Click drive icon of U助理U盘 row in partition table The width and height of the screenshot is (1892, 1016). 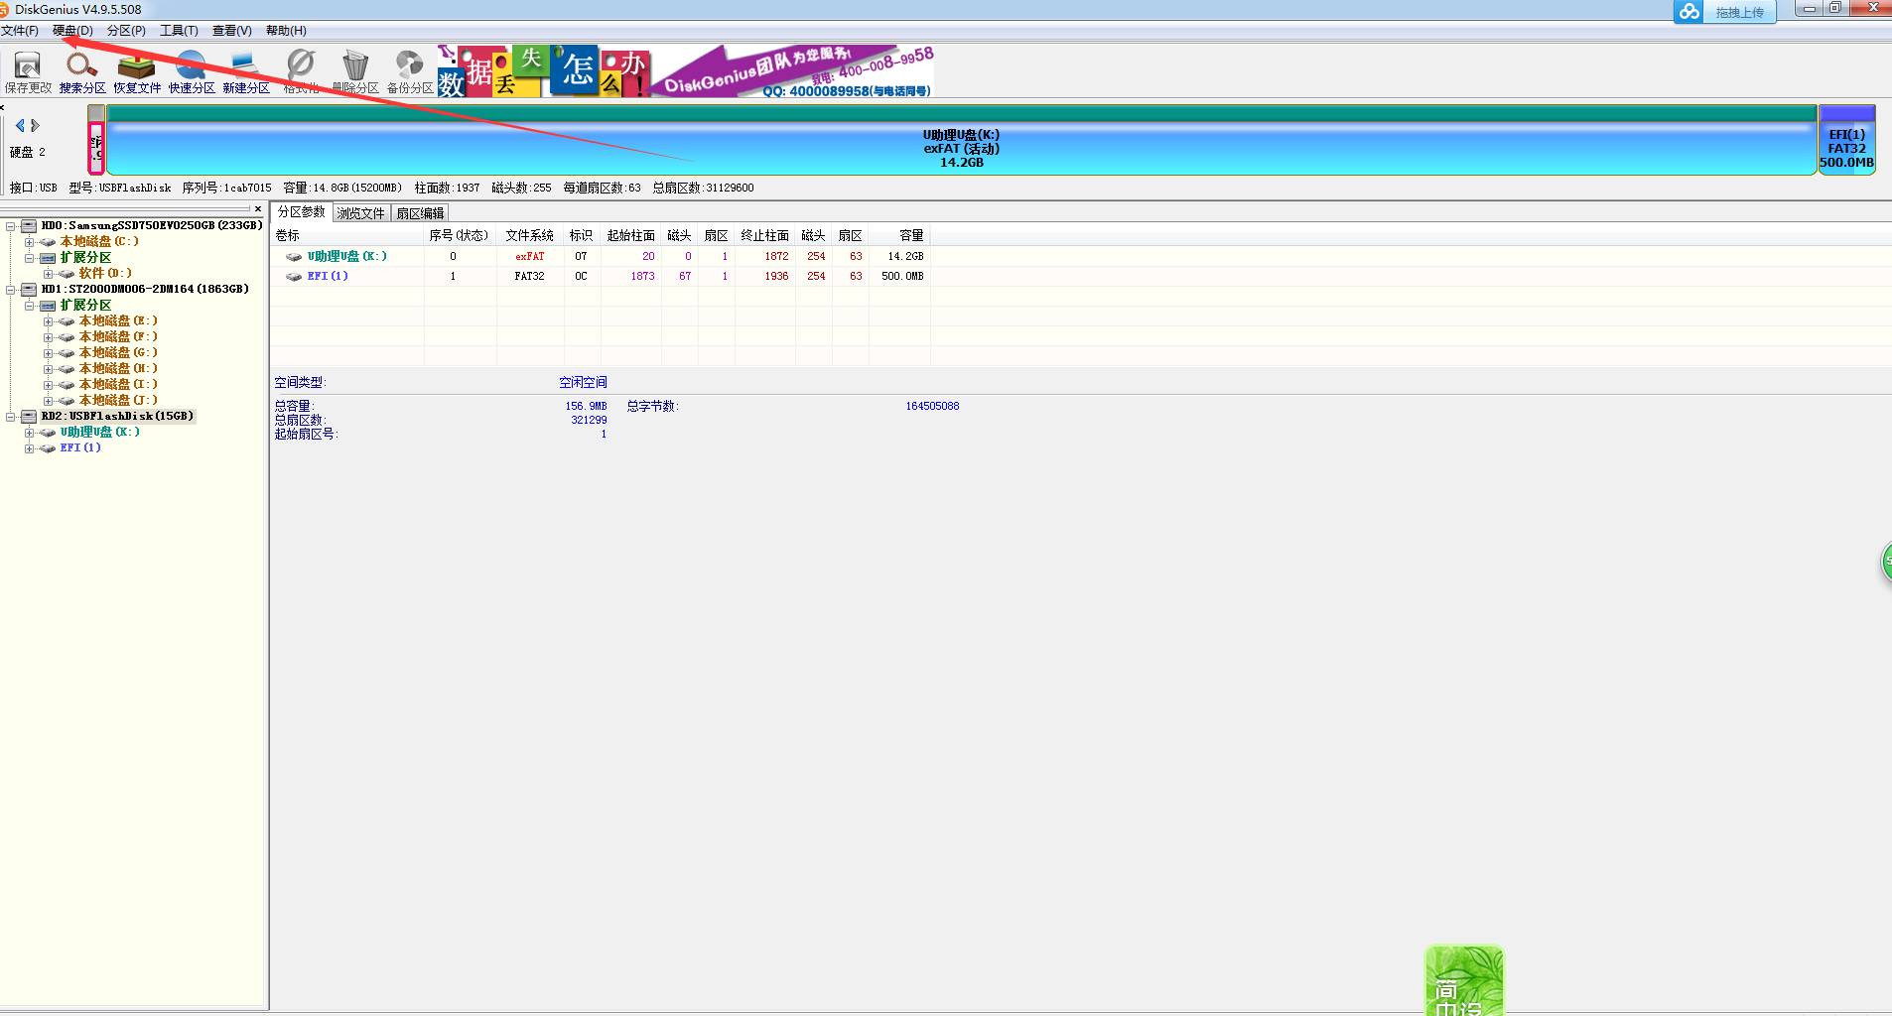pos(294,256)
